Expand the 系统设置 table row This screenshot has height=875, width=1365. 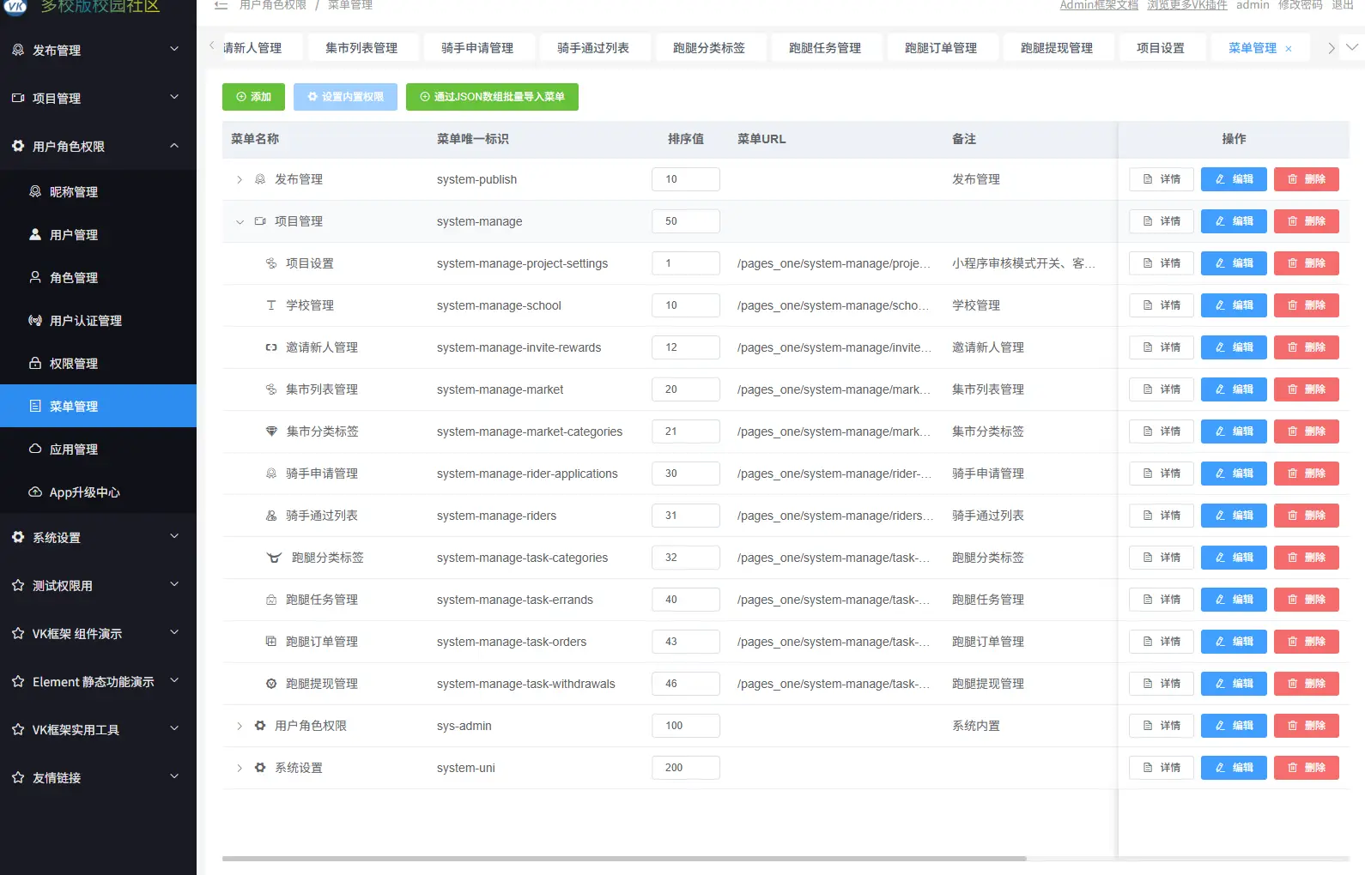240,768
